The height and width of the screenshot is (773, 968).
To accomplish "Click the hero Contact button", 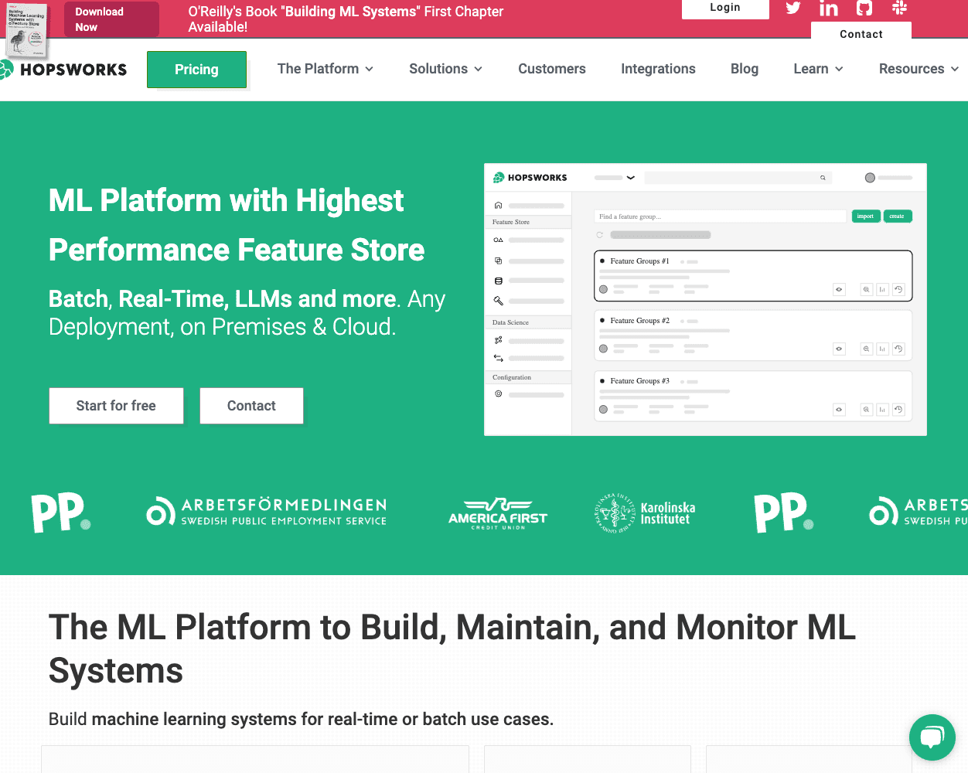I will pyautogui.click(x=251, y=406).
